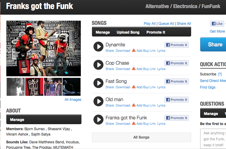Viewport: 226px width, 149px height.
Task: Play the song Dynamite
Action: coord(98,47)
